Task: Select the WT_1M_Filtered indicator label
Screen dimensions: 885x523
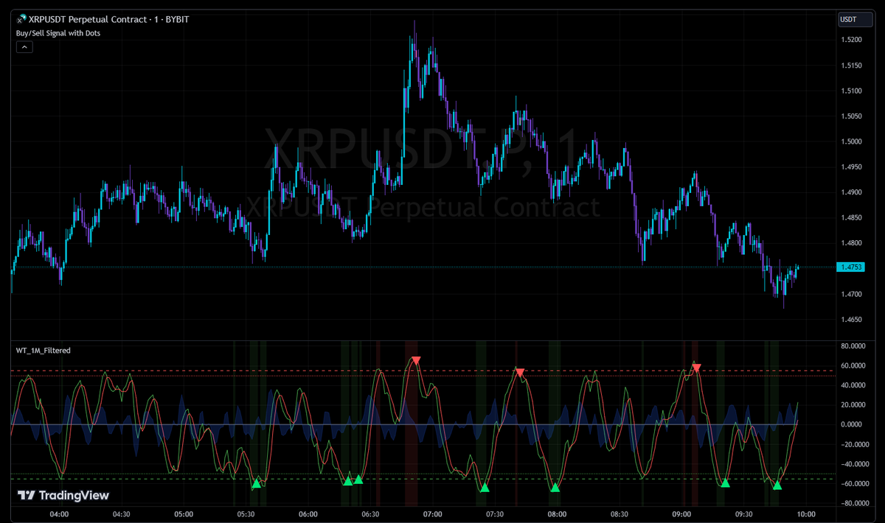Action: pos(44,351)
